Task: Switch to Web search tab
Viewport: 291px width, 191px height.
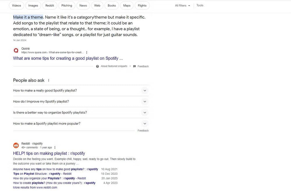Action: pos(97,6)
